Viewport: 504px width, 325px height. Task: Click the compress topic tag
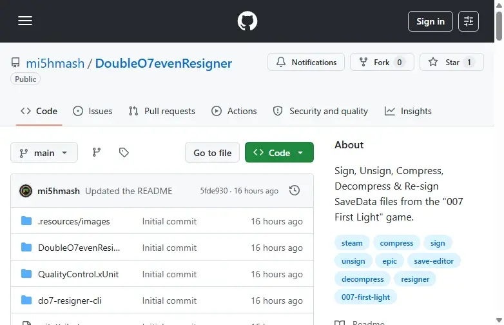[x=396, y=242]
